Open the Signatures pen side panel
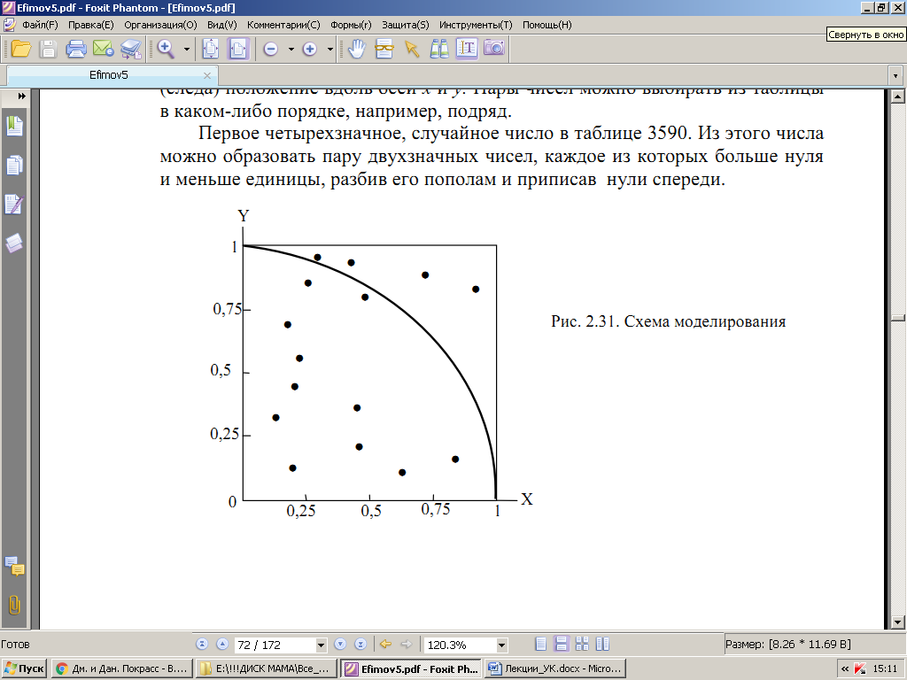Viewport: 907px width, 680px height. tap(14, 205)
